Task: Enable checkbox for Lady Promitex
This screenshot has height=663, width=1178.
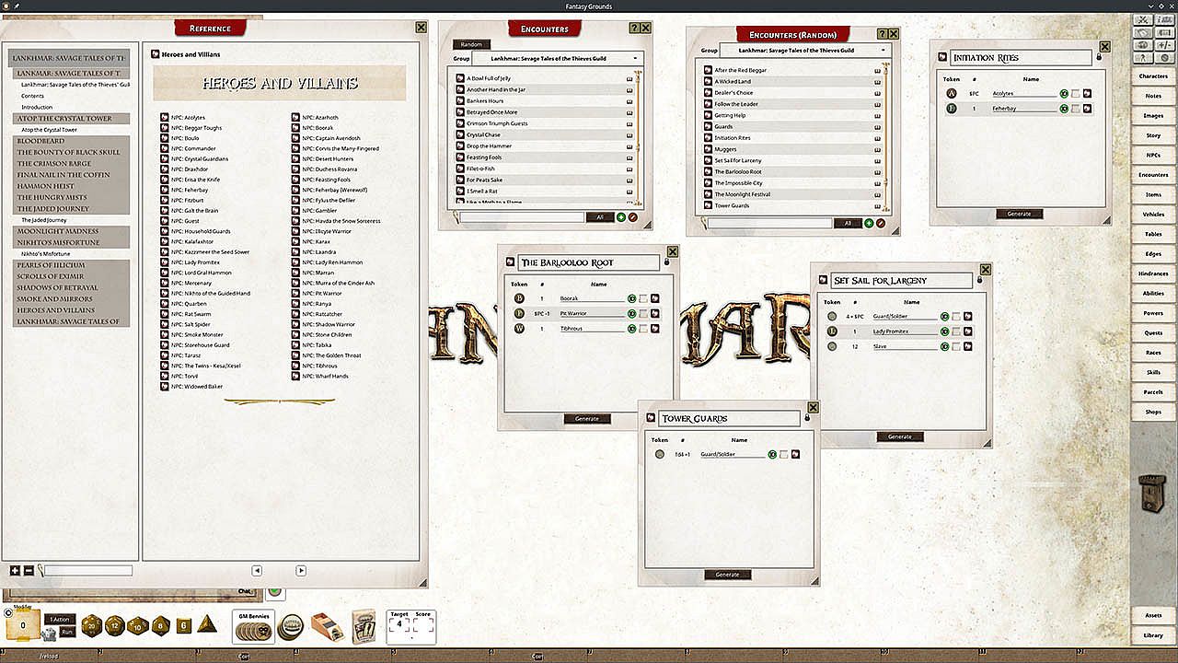Action: pos(957,331)
